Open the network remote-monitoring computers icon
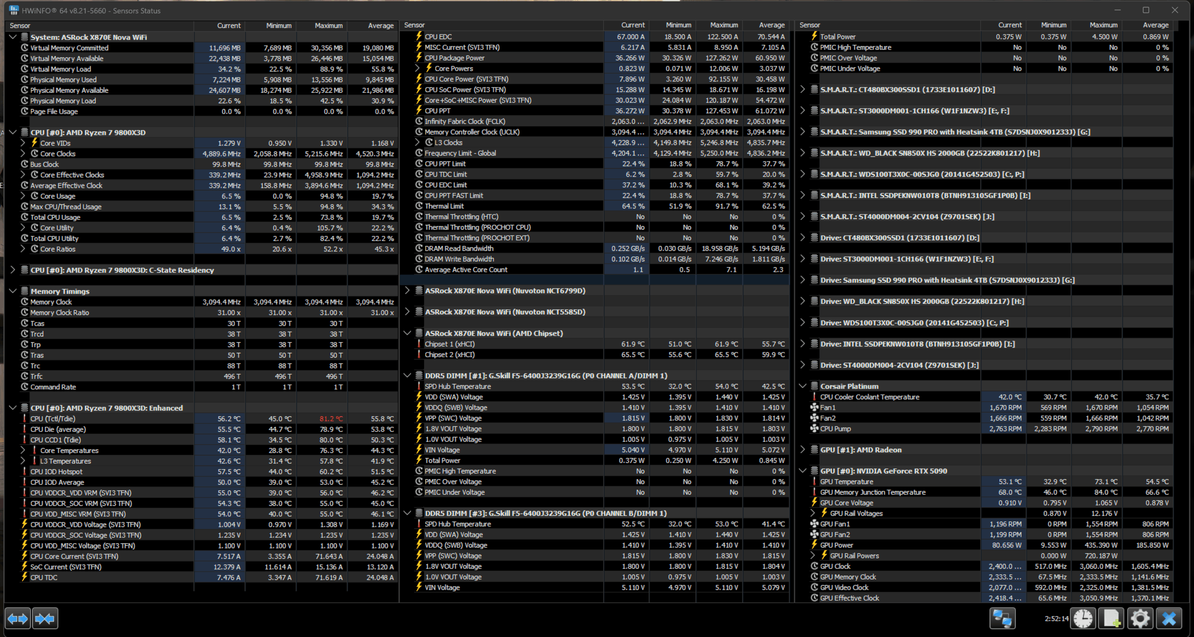 click(1002, 619)
